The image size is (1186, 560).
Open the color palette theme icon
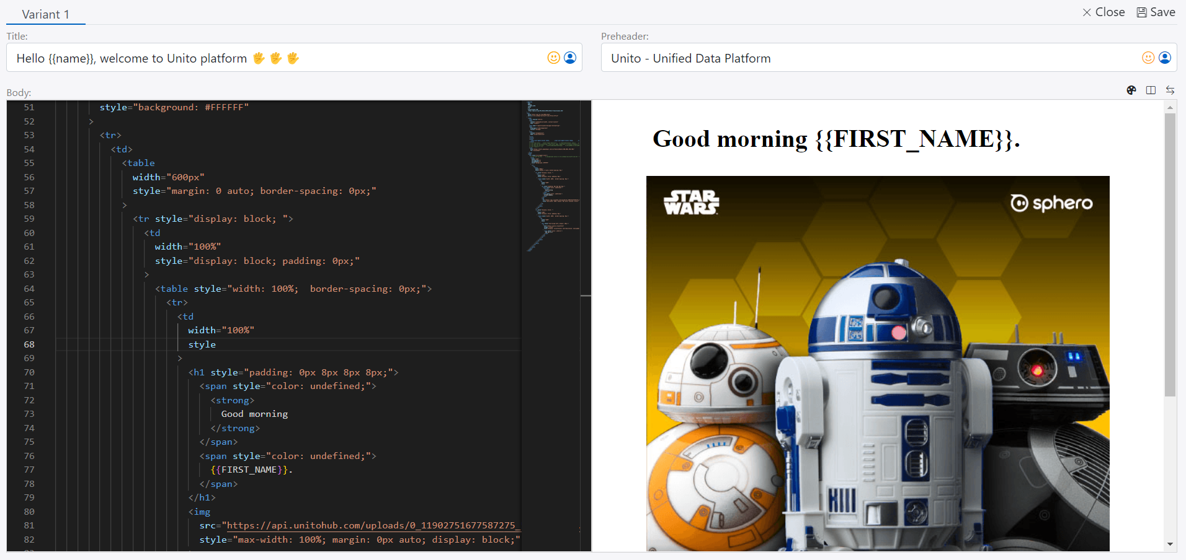click(1131, 90)
